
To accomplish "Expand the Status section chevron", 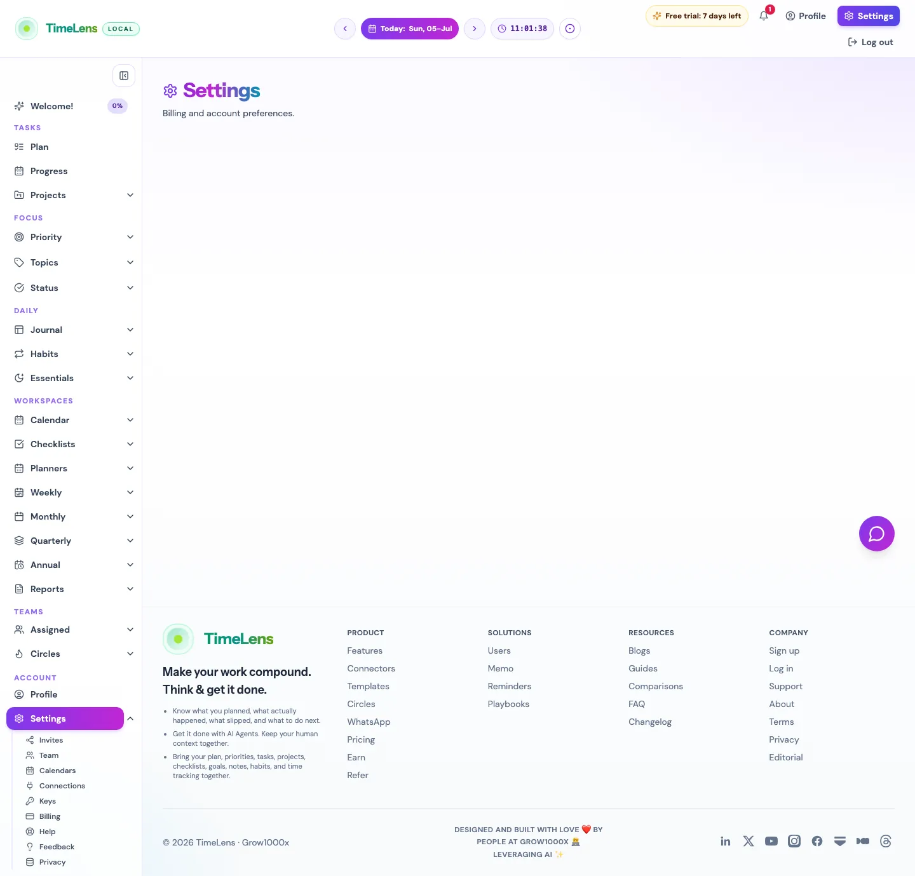I will [x=130, y=288].
